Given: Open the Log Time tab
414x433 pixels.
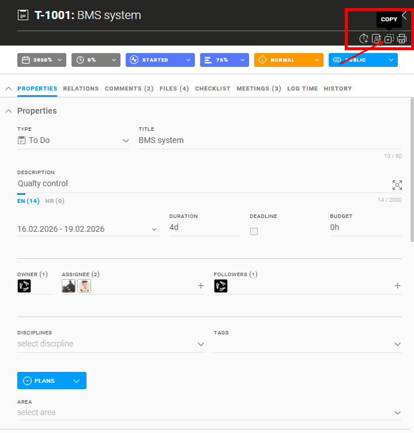Looking at the screenshot, I should (302, 89).
